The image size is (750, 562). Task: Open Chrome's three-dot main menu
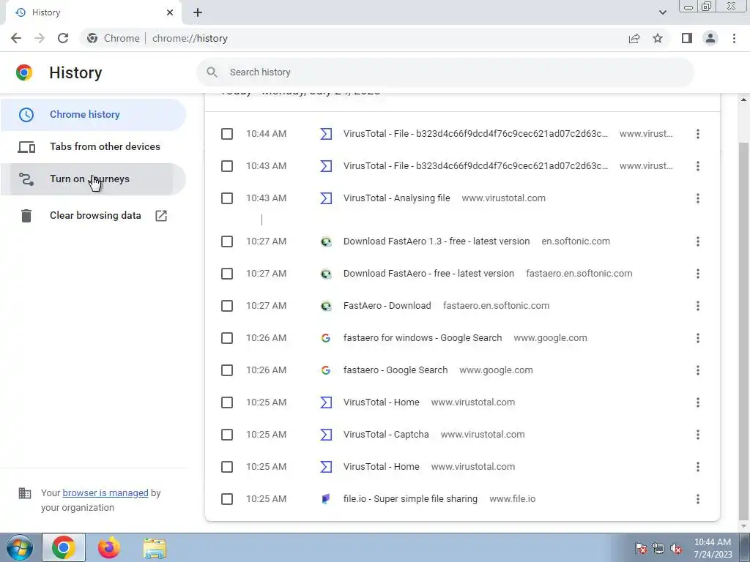[734, 38]
